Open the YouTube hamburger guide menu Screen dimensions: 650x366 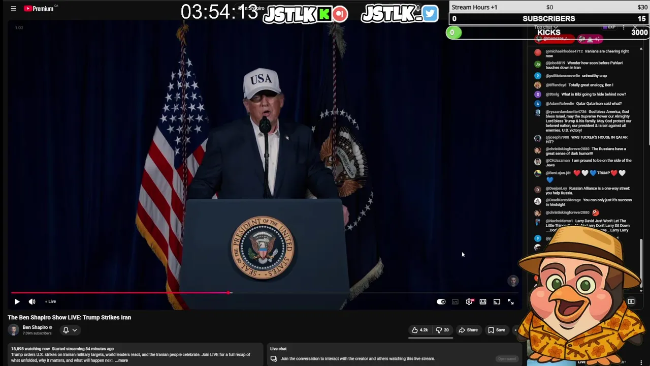click(14, 9)
